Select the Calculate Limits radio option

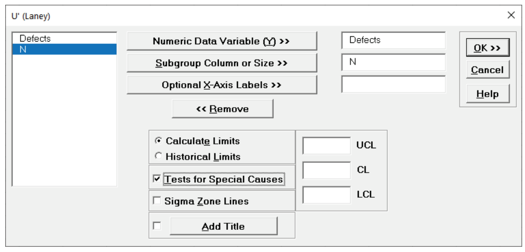click(158, 141)
